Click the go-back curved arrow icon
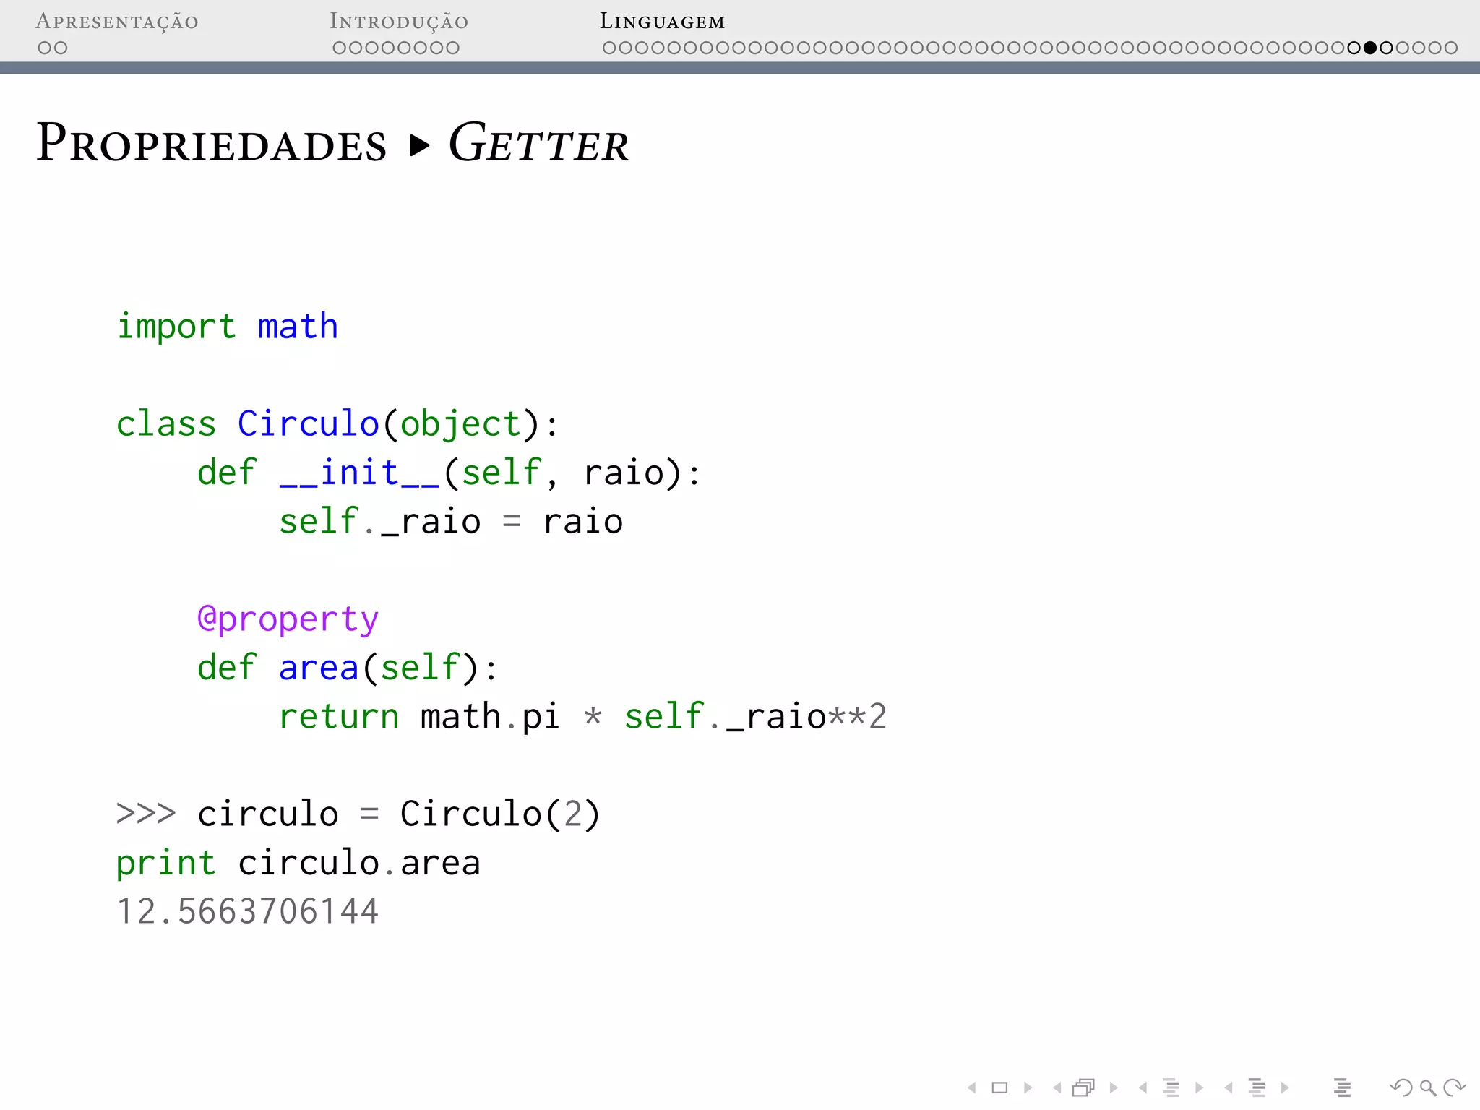 tap(1401, 1088)
